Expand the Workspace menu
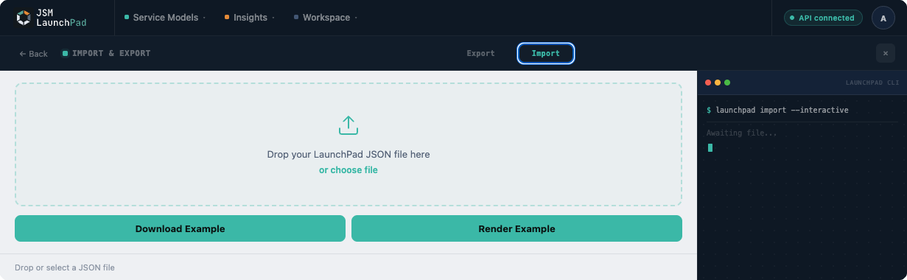This screenshot has height=280, width=907. click(x=326, y=18)
